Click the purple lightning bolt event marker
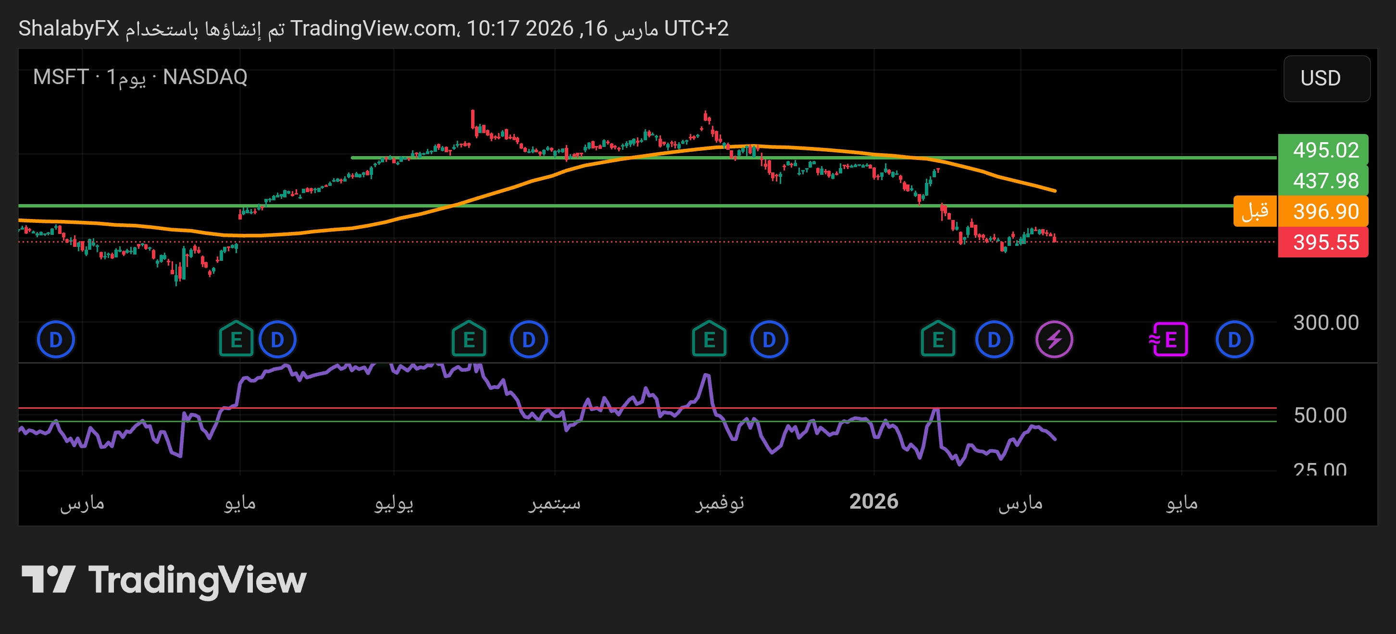The image size is (1396, 634). 1054,340
